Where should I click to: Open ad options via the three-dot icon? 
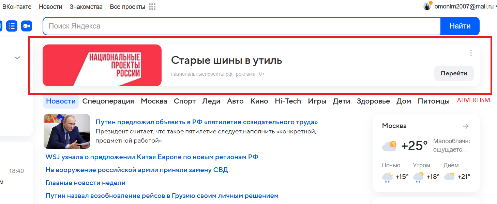pyautogui.click(x=471, y=53)
